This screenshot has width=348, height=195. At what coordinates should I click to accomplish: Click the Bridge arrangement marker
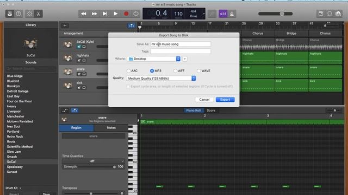[291, 34]
